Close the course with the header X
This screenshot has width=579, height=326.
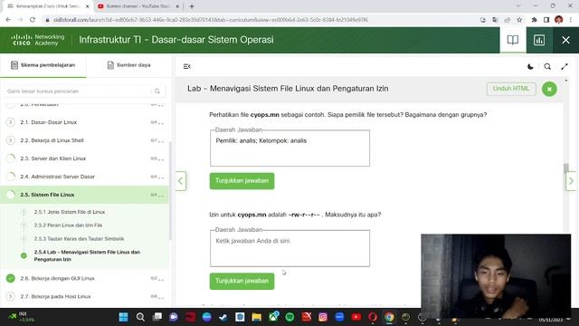(565, 40)
